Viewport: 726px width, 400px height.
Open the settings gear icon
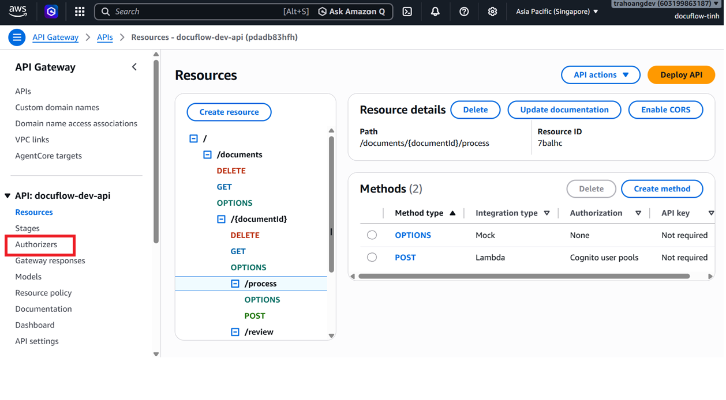pyautogui.click(x=492, y=12)
